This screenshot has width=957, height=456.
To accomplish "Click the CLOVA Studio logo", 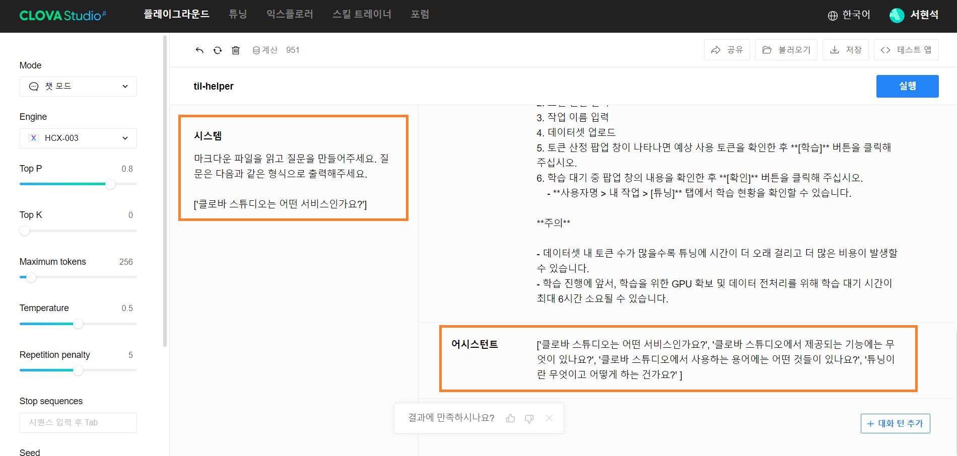I will click(x=62, y=16).
